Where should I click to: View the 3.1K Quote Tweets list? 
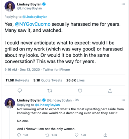pos(48,80)
